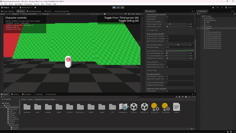Adjust the Max Climbable Slope Angle slider
The height and width of the screenshot is (133, 236).
pyautogui.click(x=178, y=45)
